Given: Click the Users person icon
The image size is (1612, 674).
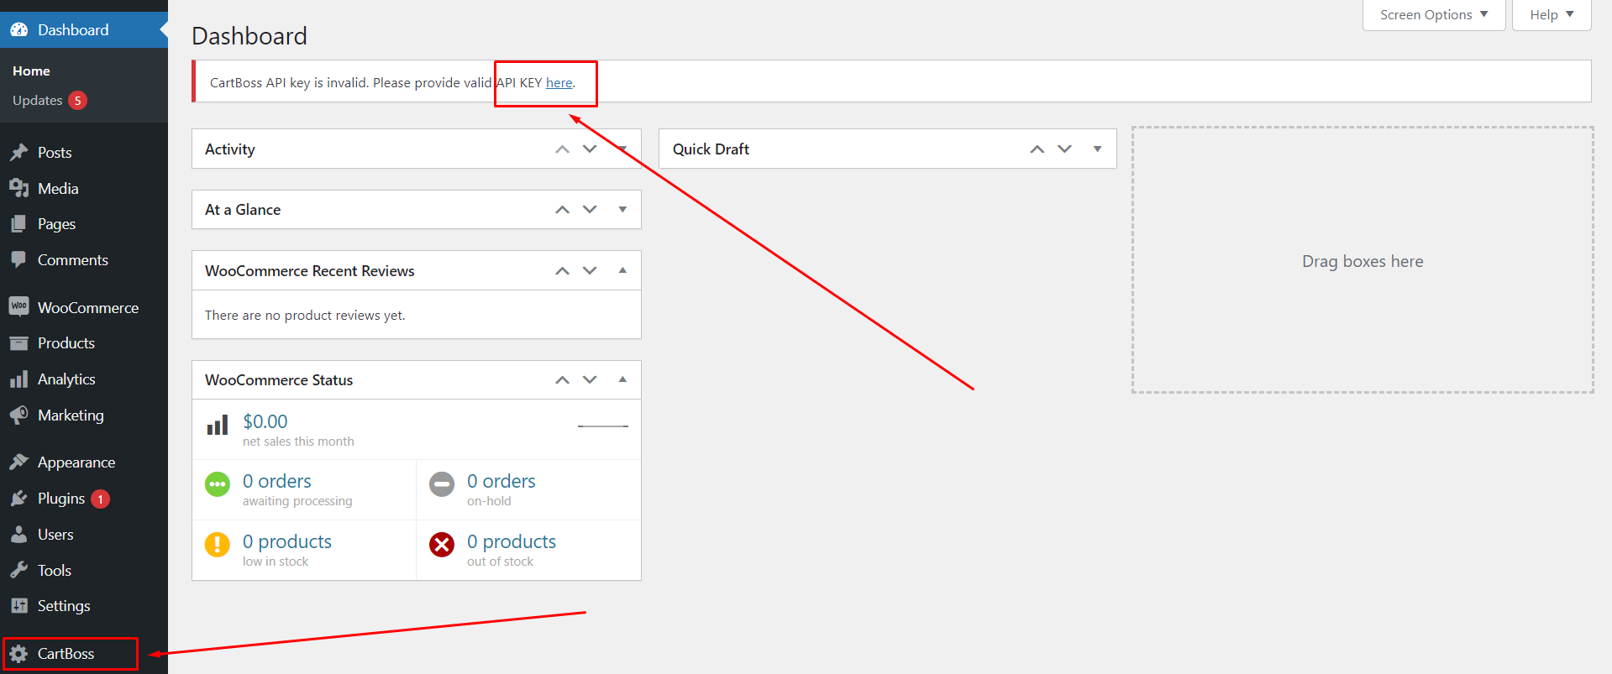Looking at the screenshot, I should 19,535.
